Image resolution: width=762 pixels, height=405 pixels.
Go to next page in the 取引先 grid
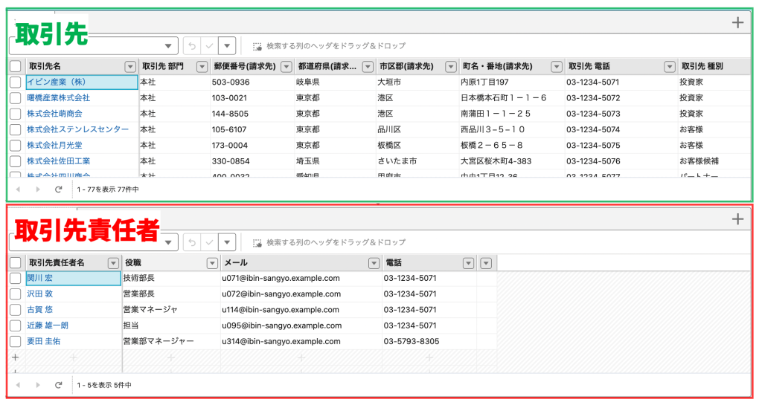click(38, 189)
